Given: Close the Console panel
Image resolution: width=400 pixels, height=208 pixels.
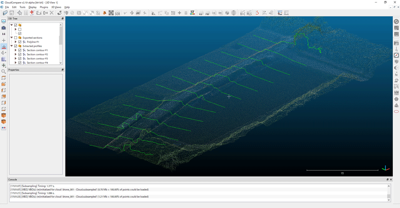Looking at the screenshot, I should [391, 179].
